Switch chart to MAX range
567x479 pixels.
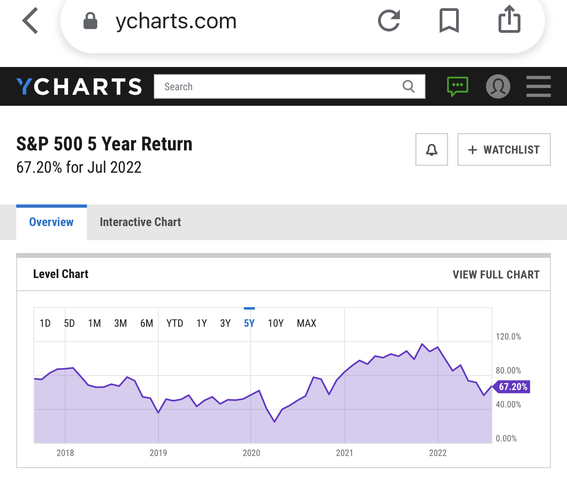tap(306, 323)
